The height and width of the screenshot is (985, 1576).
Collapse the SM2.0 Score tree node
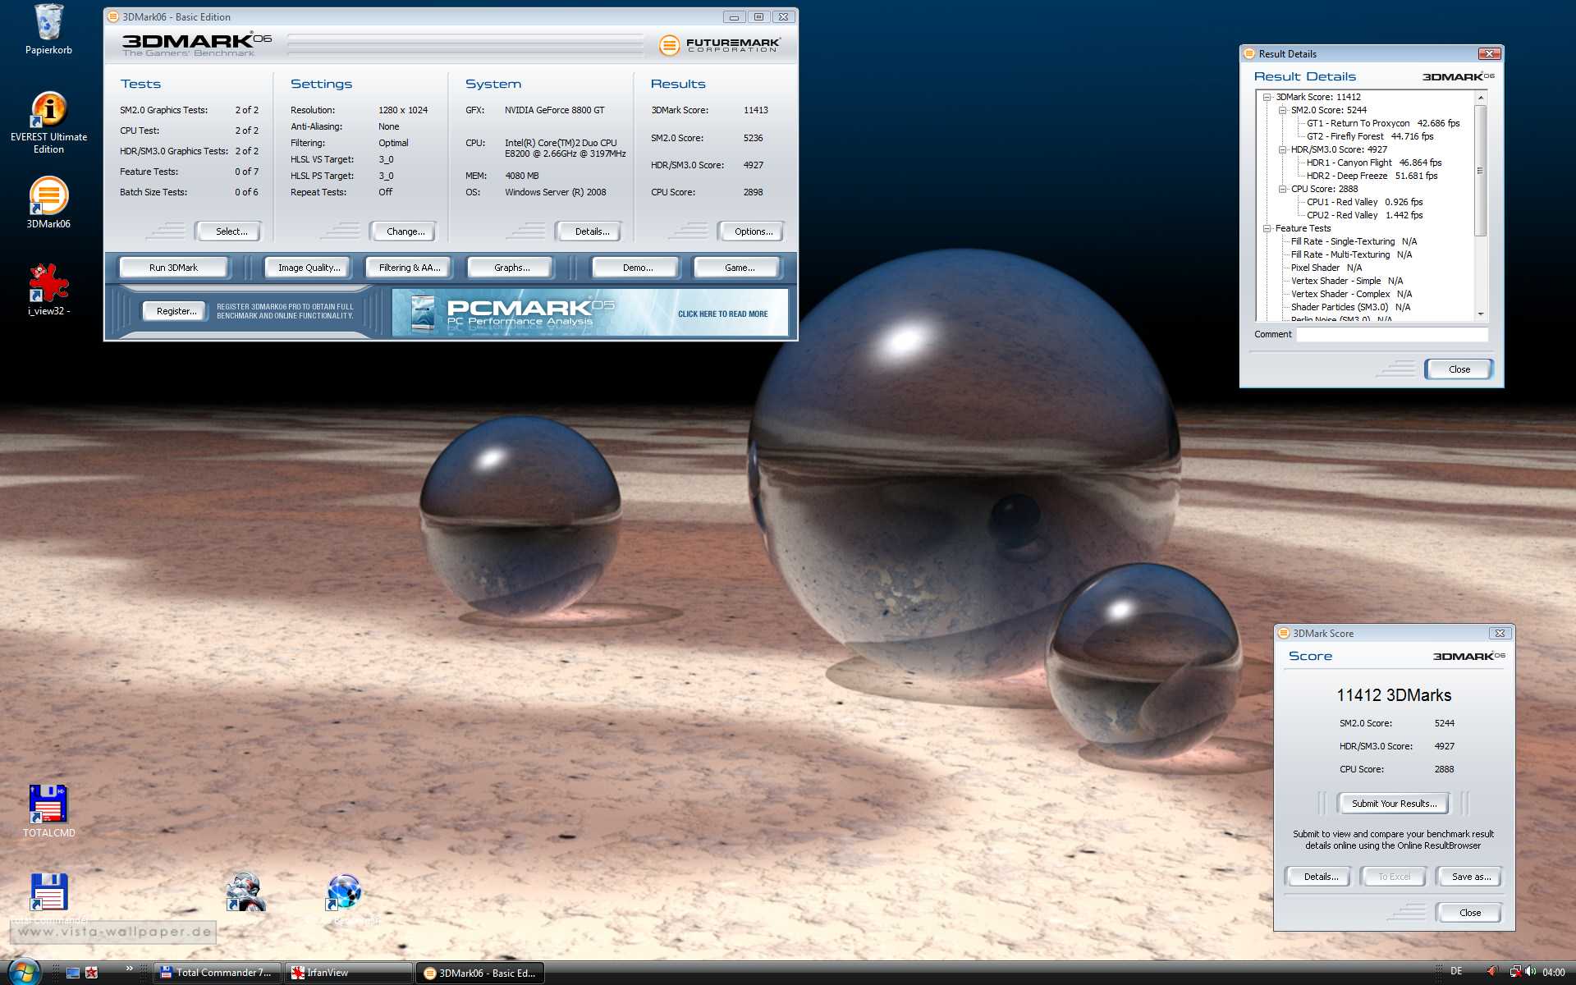pyautogui.click(x=1282, y=110)
